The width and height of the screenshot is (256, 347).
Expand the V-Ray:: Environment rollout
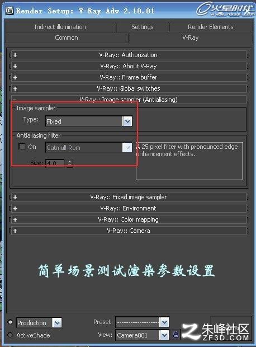pyautogui.click(x=129, y=208)
